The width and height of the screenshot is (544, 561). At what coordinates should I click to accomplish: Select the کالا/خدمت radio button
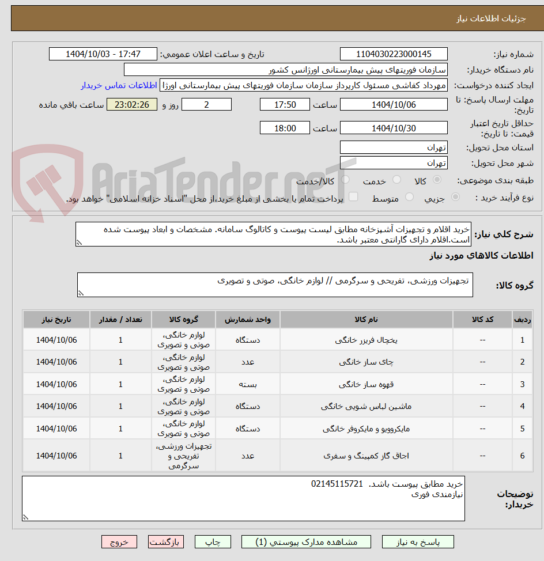pyautogui.click(x=345, y=180)
